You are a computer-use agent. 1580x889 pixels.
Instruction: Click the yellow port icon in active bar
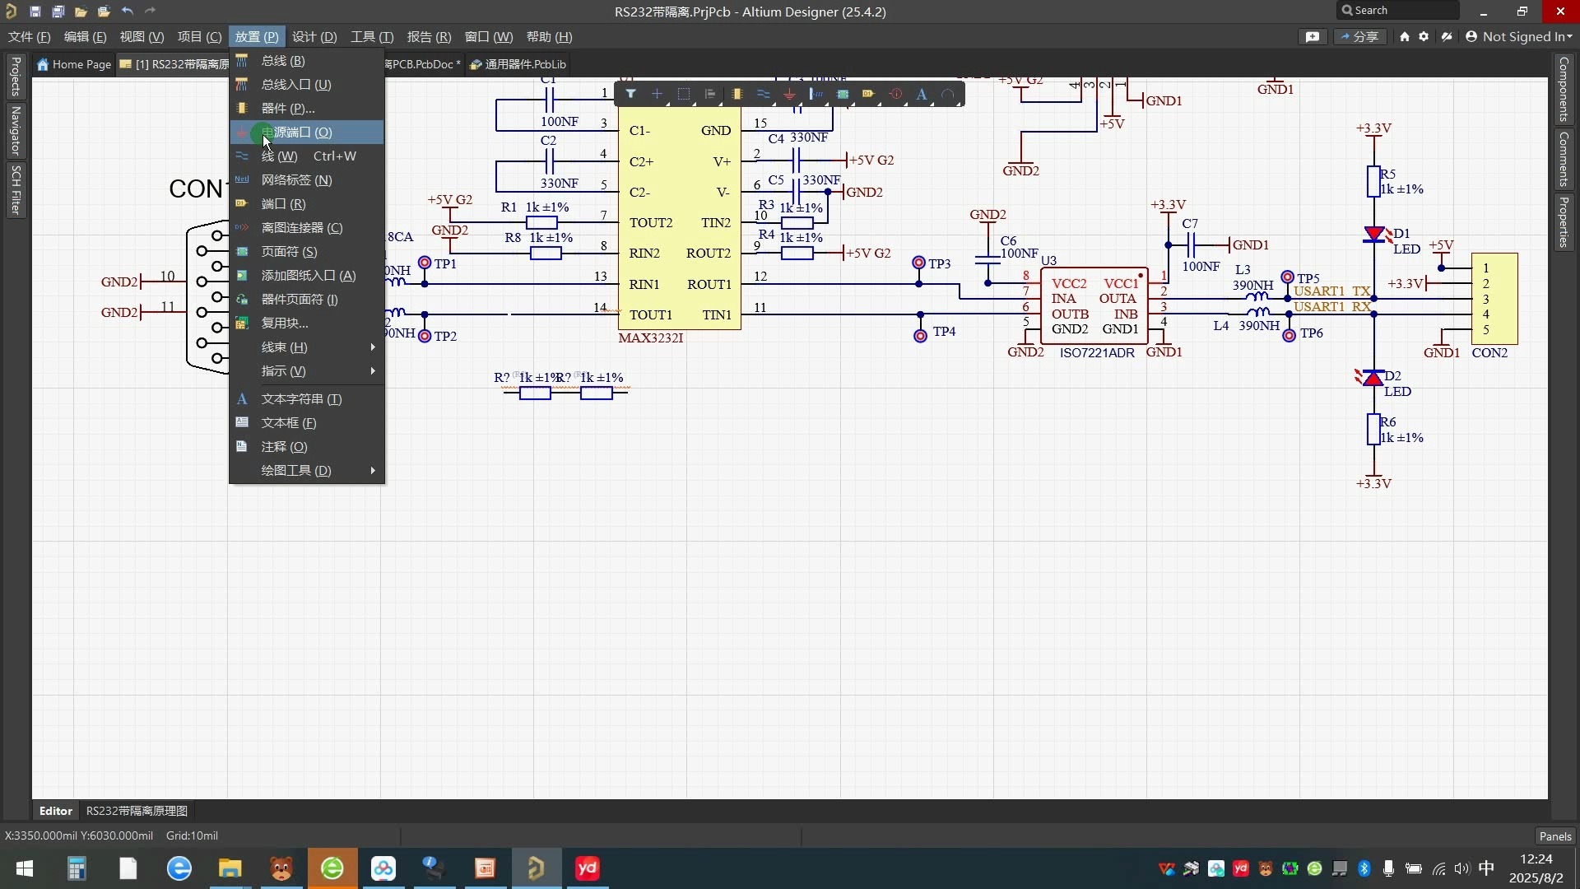pyautogui.click(x=868, y=94)
